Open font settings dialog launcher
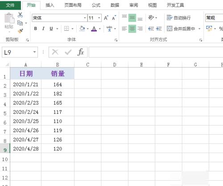The width and height of the screenshot is (223, 186). 116,40
